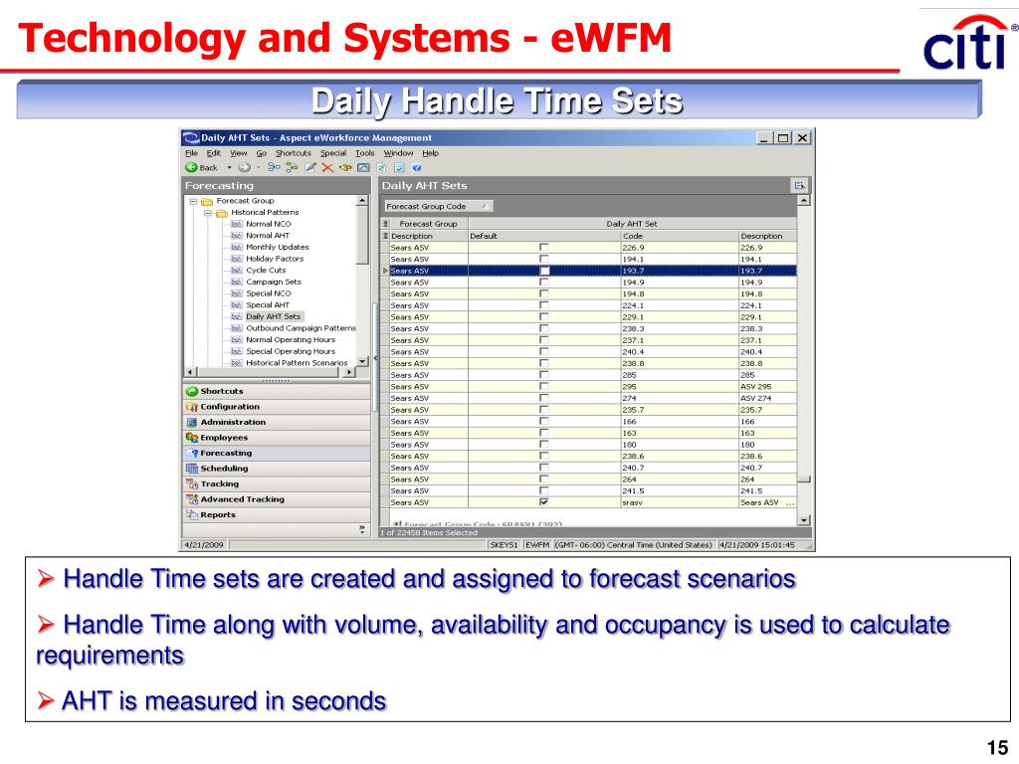
Task: Open the View menu
Action: tap(239, 153)
